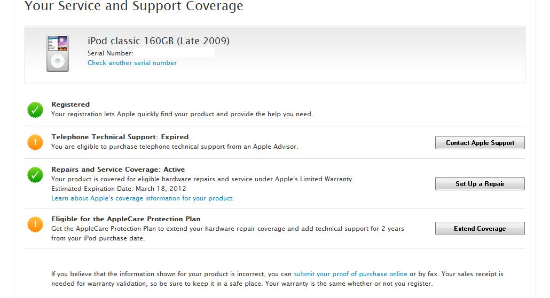The width and height of the screenshot is (550, 298).
Task: Click the iPod classic product image
Action: (58, 53)
